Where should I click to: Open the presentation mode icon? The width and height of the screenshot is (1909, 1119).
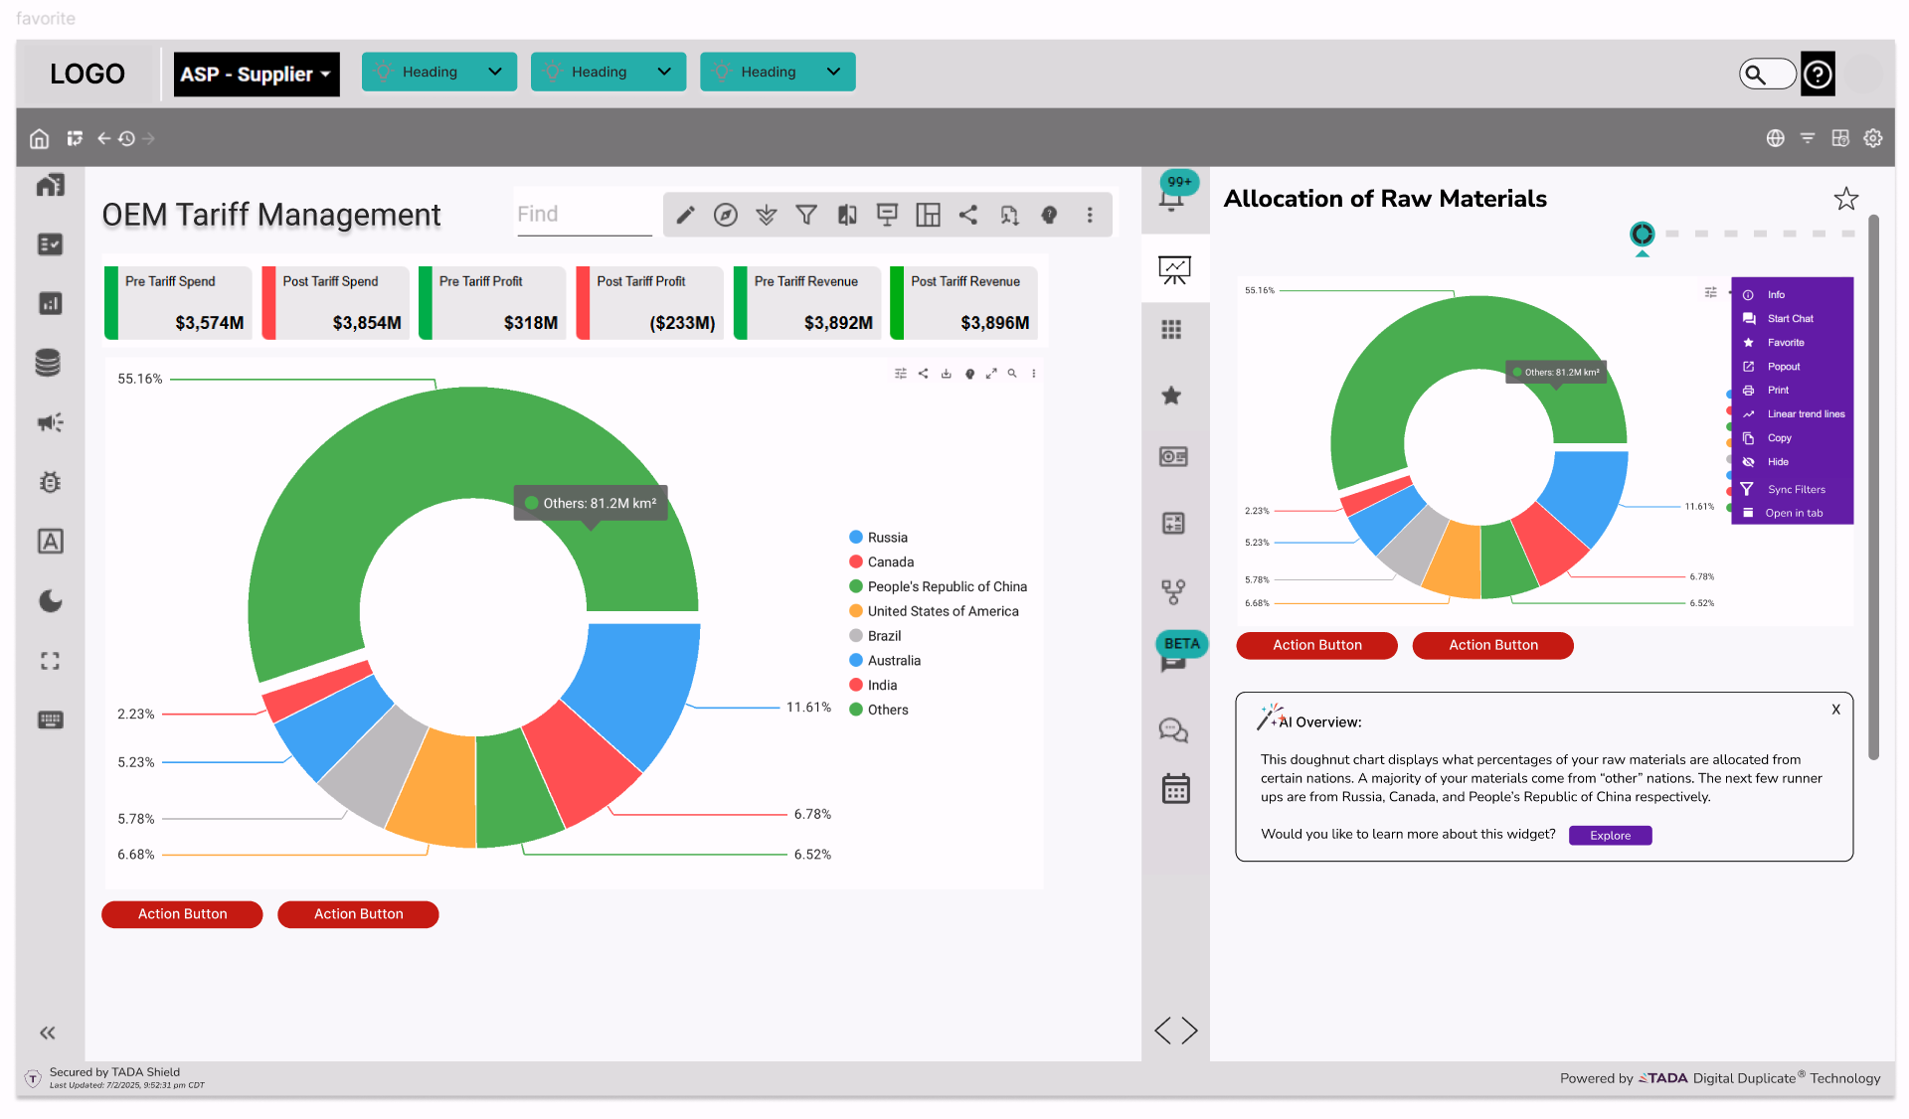click(887, 215)
